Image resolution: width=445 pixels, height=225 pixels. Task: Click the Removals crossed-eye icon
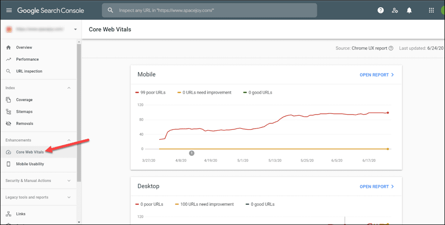8,124
